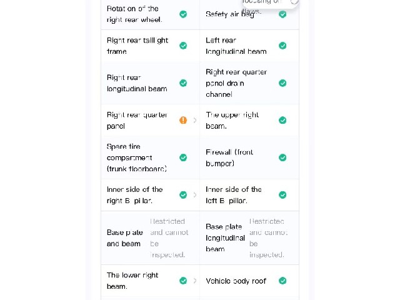400x300 pixels.
Task: Click orange warning icon for right rear quarter panel
Action: (x=183, y=120)
